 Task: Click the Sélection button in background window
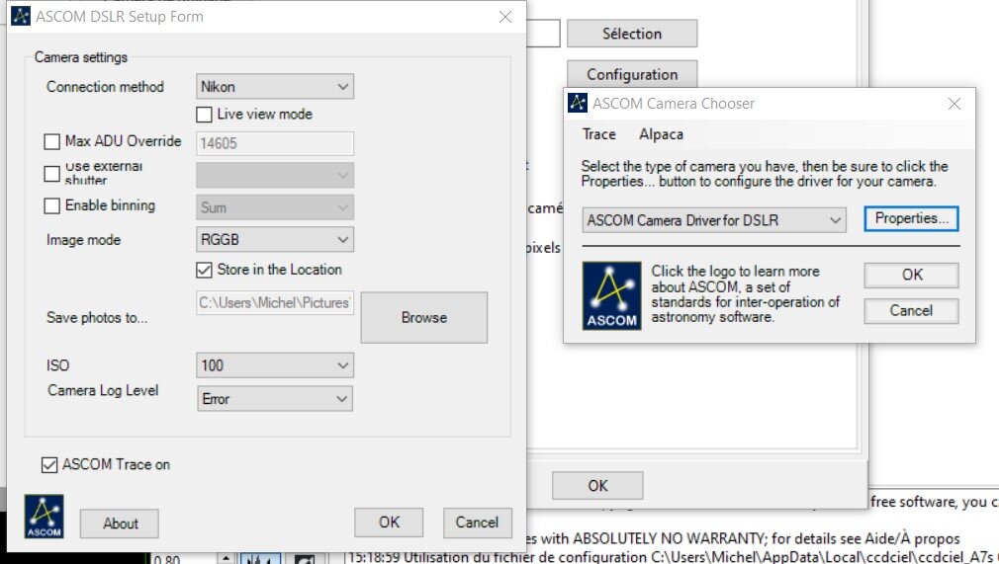(632, 34)
